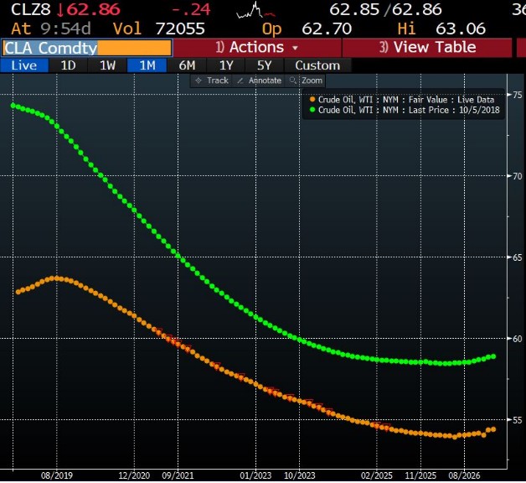Select the 1M time range tab

(x=147, y=65)
